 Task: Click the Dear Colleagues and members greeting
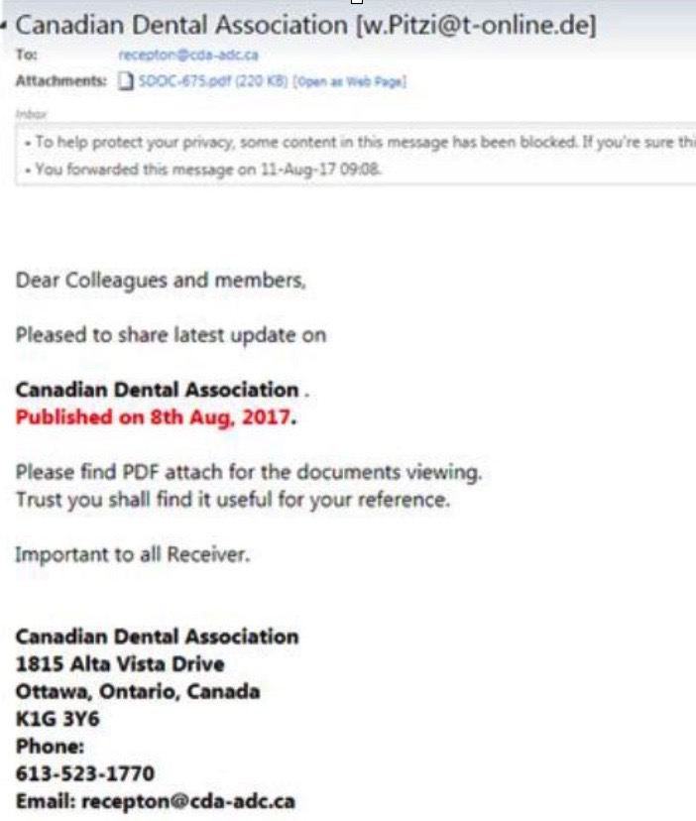161,281
